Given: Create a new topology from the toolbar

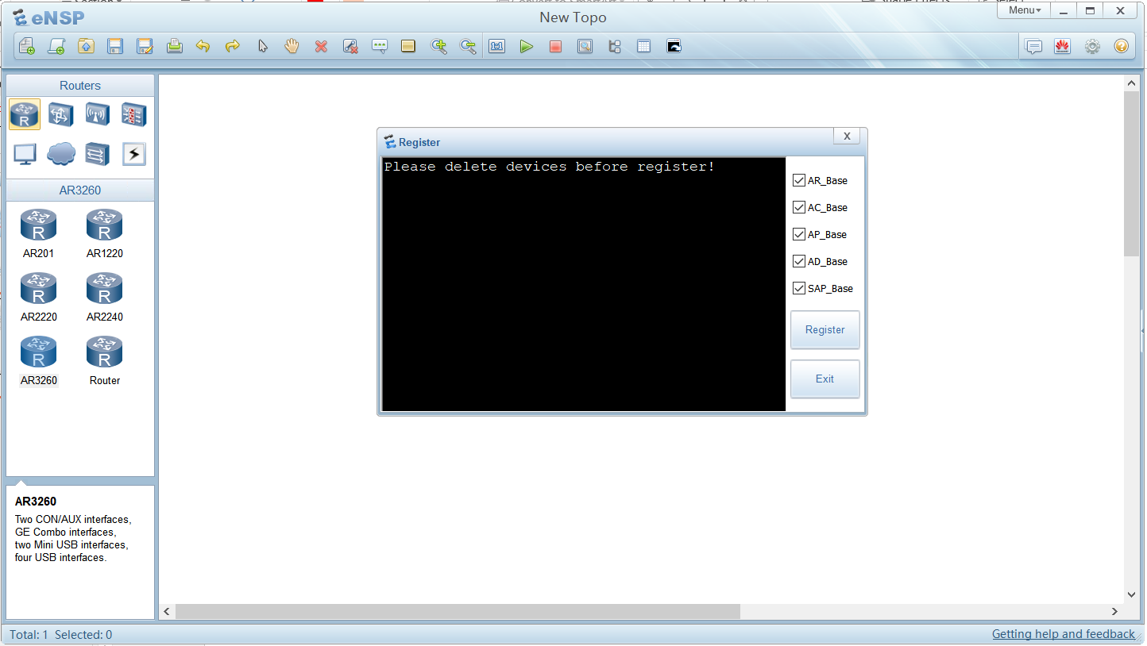Looking at the screenshot, I should tap(27, 46).
